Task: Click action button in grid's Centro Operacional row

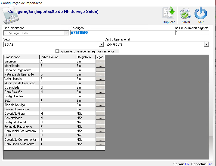Action: tap(100, 109)
